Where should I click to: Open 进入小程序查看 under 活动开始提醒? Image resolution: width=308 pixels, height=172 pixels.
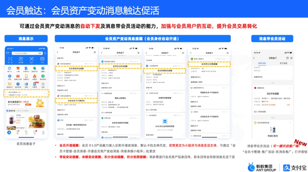pos(273,112)
